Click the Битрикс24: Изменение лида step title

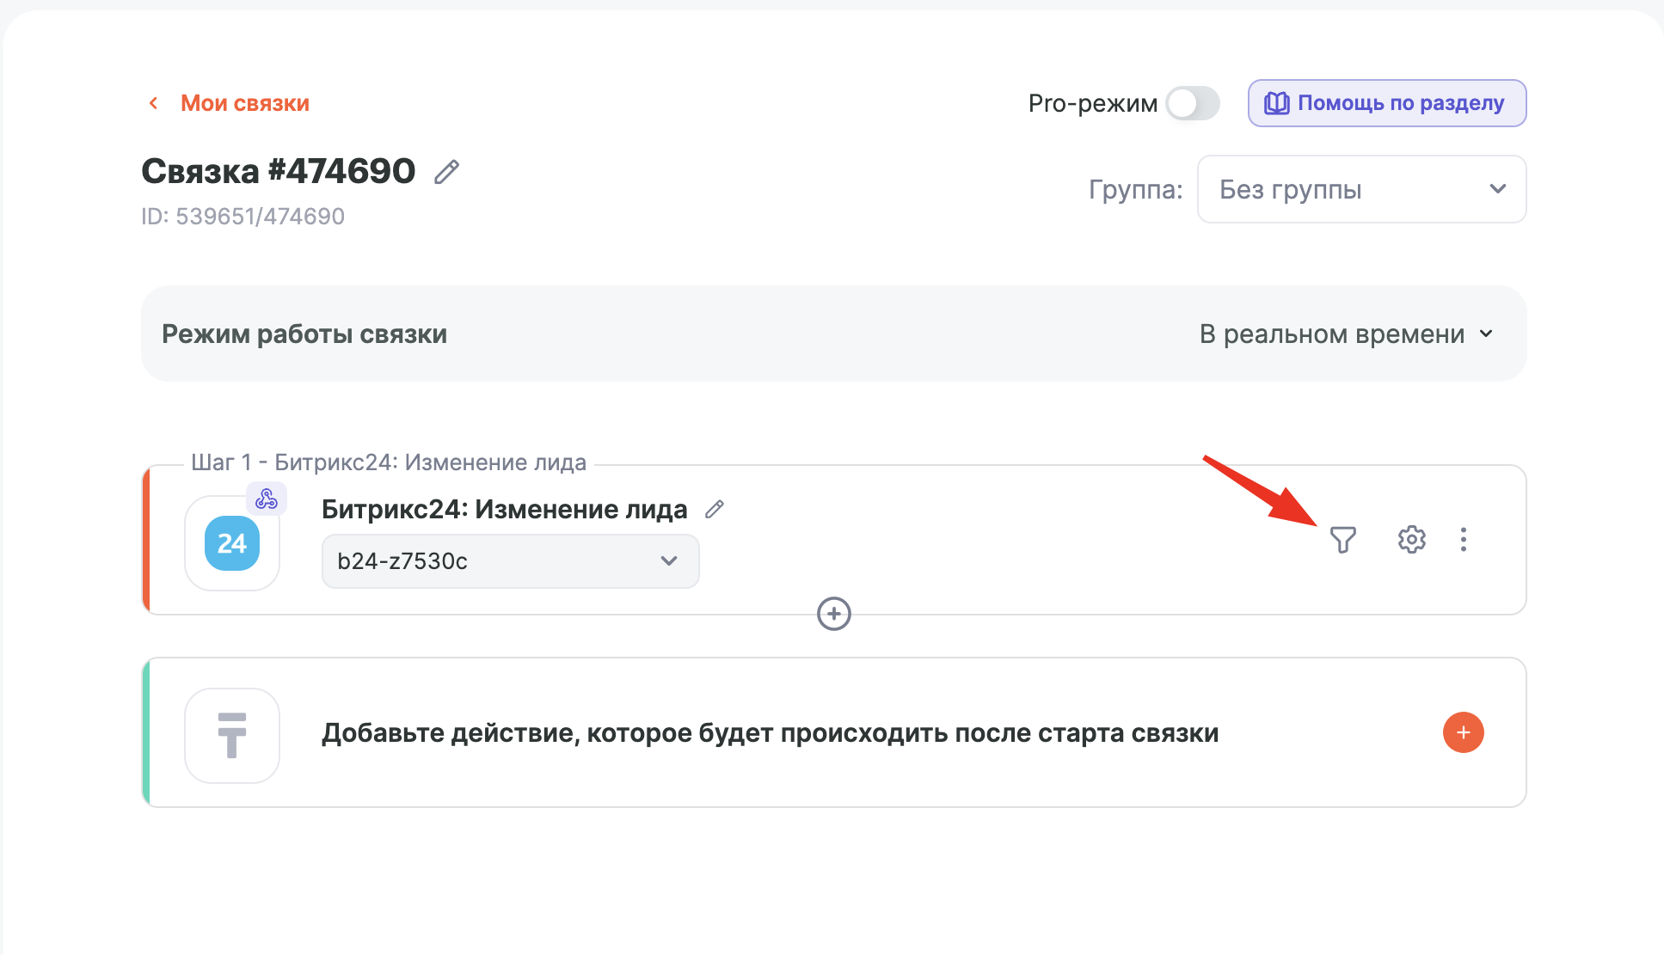(504, 510)
